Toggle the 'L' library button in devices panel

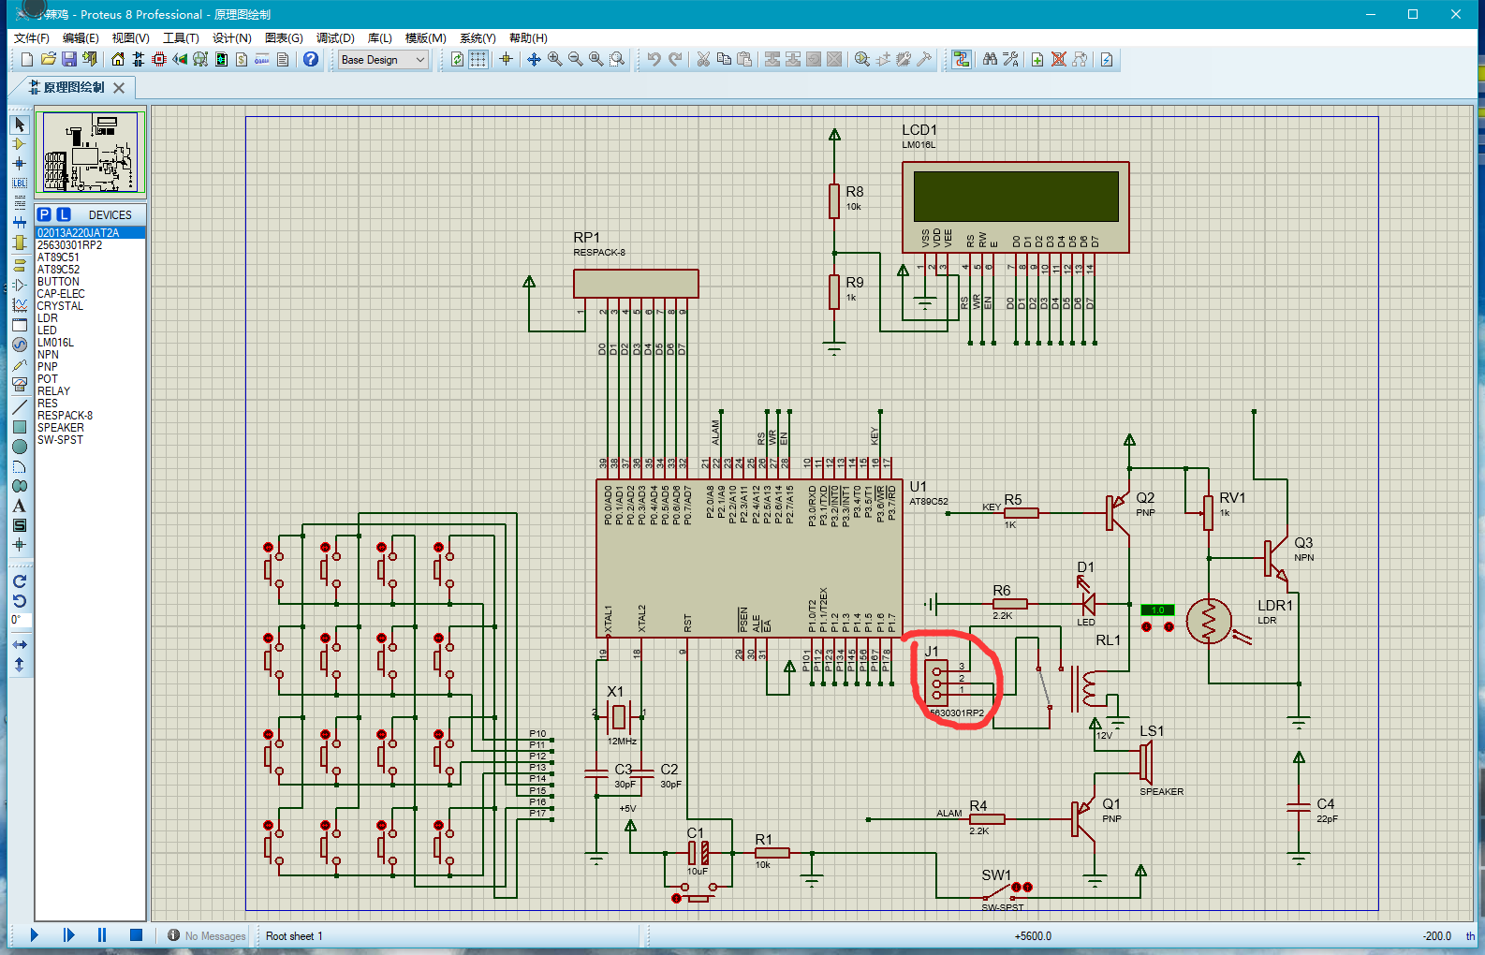click(64, 214)
